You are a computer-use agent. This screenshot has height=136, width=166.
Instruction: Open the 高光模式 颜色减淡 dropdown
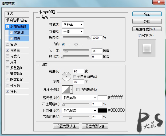pyautogui.click(x=79, y=98)
